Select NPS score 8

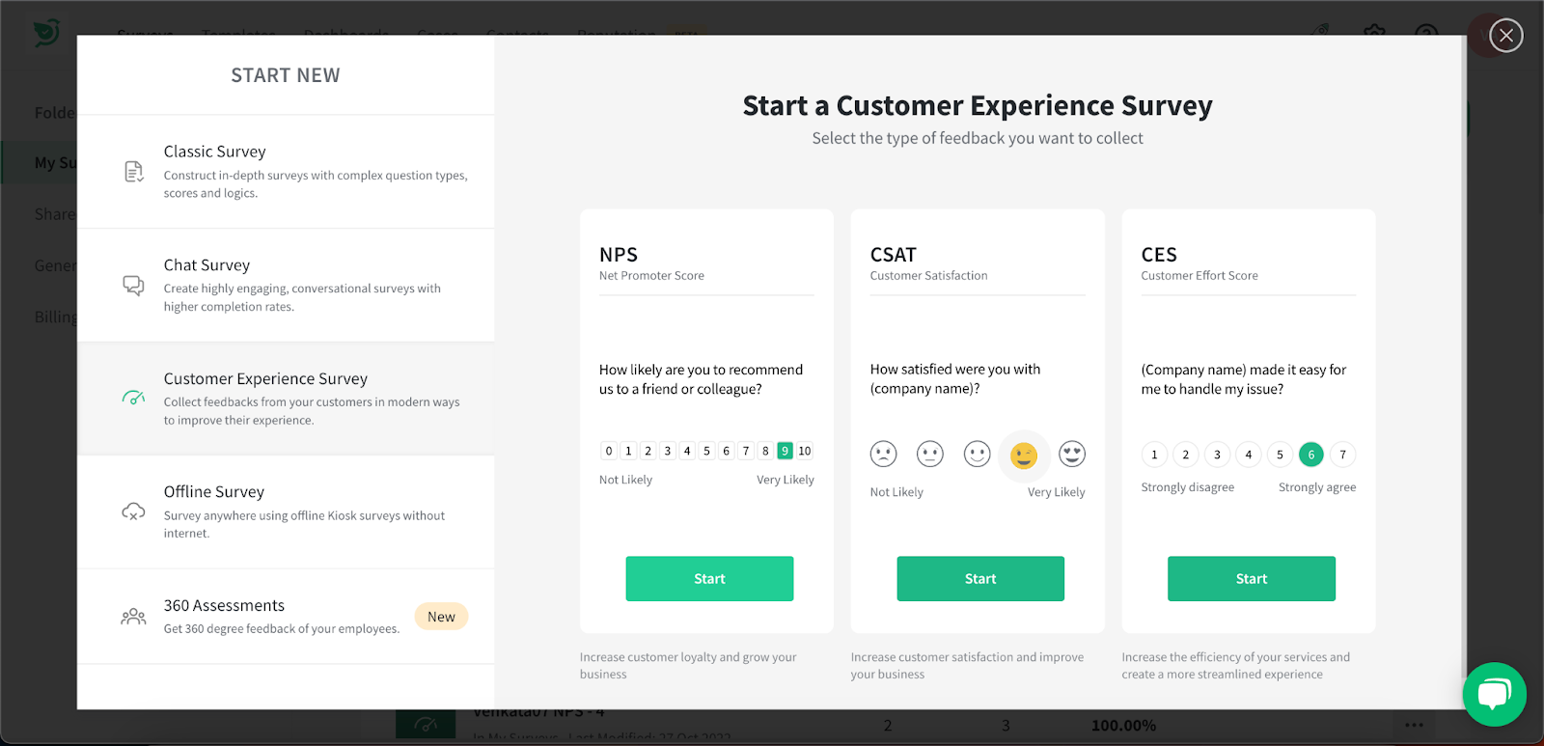[x=765, y=451]
